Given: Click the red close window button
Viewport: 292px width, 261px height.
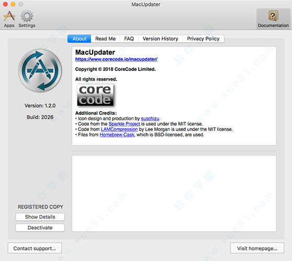Looking at the screenshot, I should point(5,4).
